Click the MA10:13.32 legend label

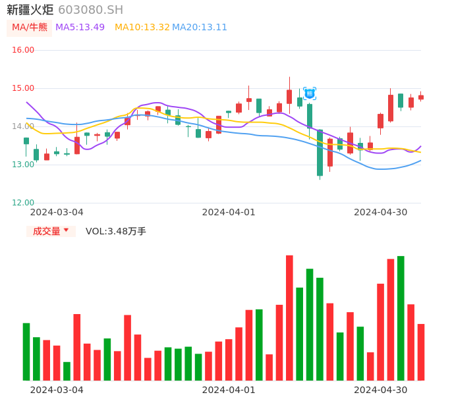pos(142,28)
